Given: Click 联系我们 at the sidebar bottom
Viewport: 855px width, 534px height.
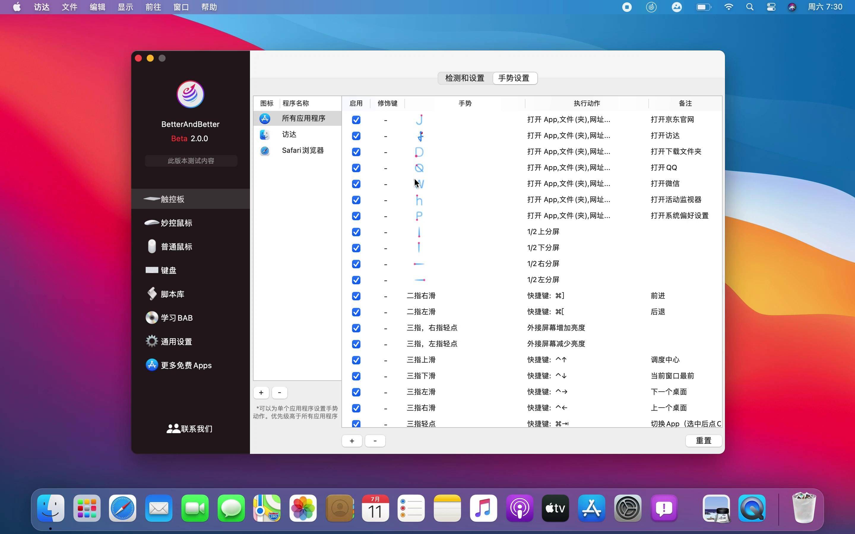Looking at the screenshot, I should click(x=190, y=429).
